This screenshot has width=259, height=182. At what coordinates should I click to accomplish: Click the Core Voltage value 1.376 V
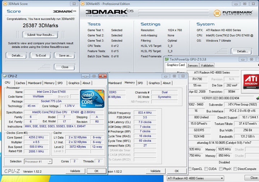click(69, 106)
